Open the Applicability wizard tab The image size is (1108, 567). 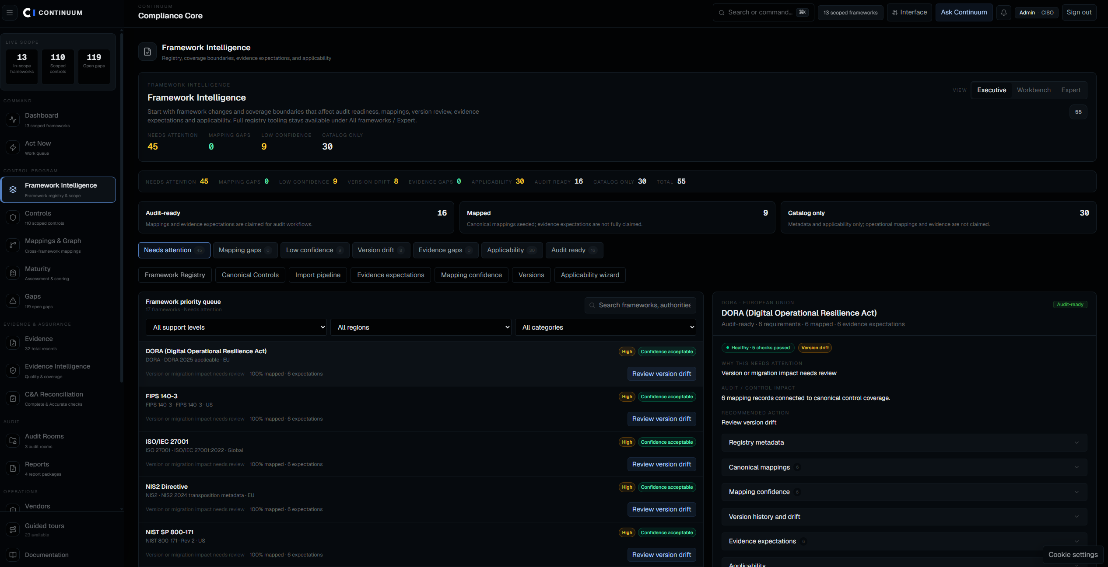590,275
